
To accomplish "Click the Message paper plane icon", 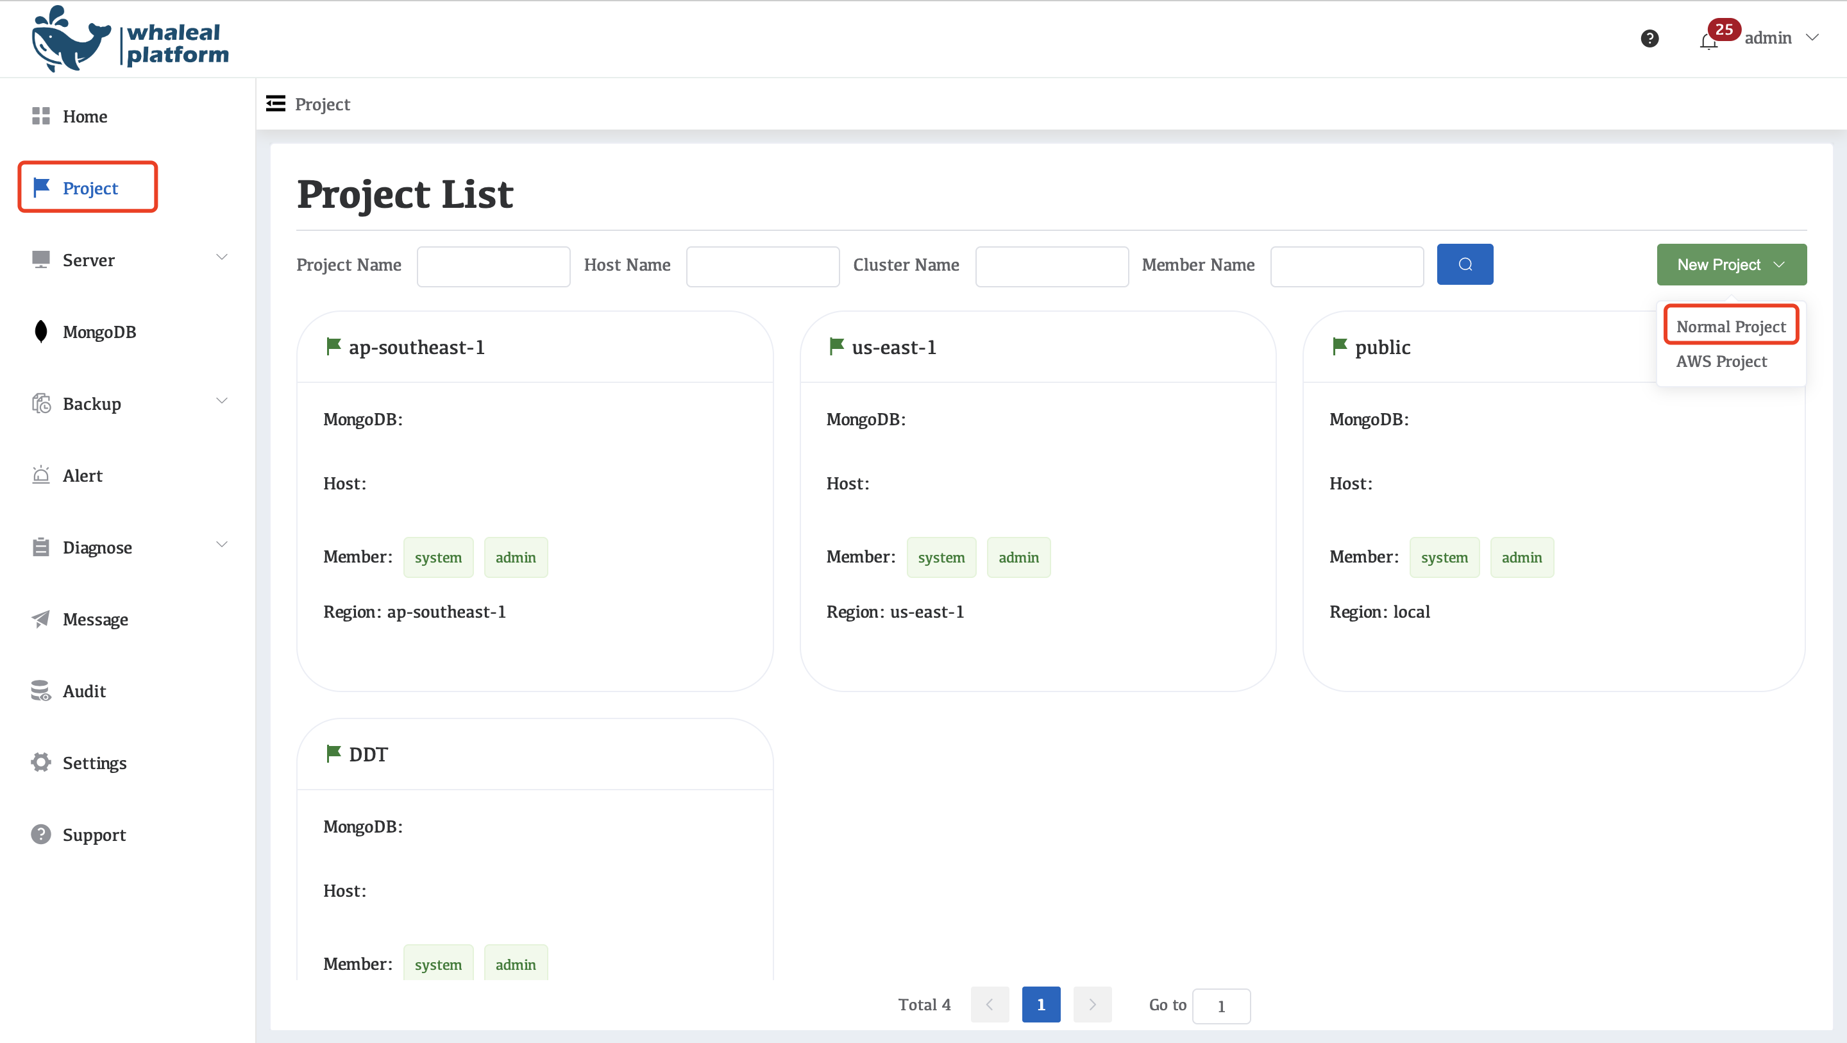I will pyautogui.click(x=41, y=618).
